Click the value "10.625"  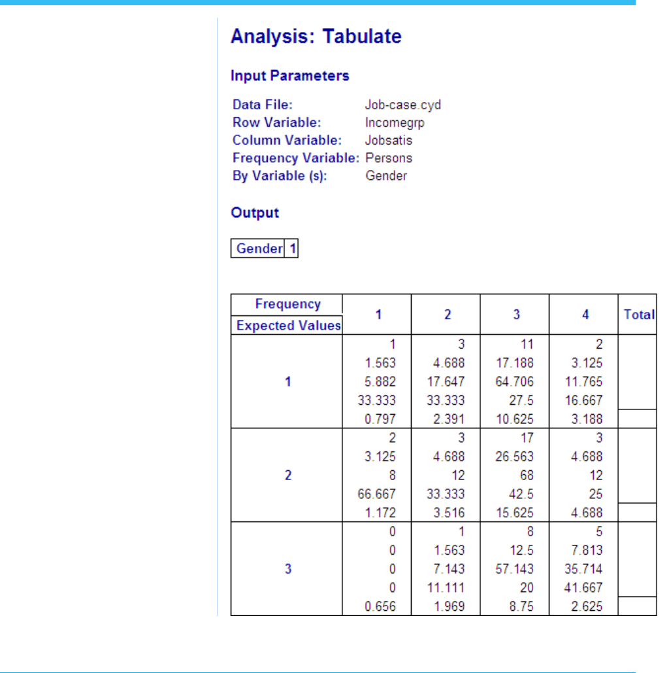pyautogui.click(x=515, y=419)
